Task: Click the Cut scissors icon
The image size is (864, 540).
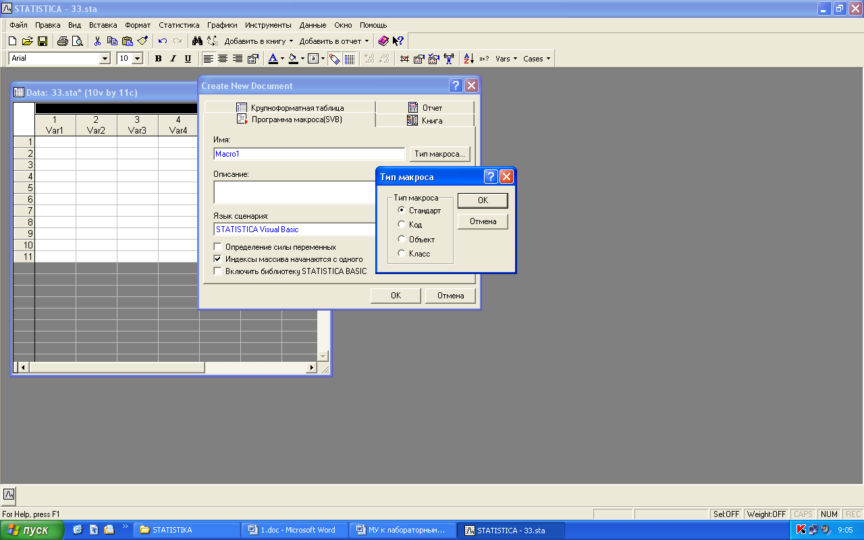Action: pyautogui.click(x=97, y=41)
